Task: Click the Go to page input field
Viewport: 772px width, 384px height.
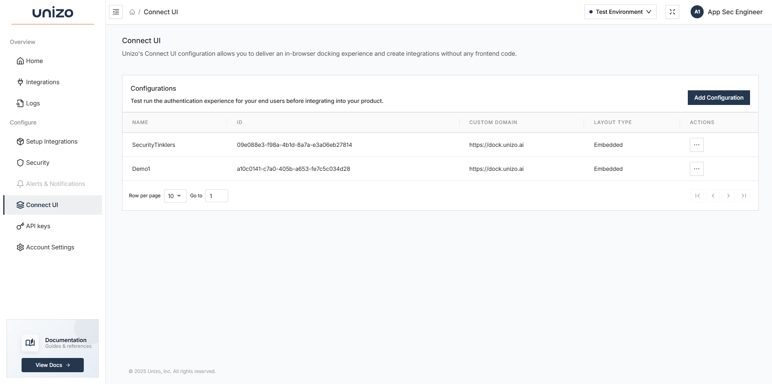Action: 216,196
